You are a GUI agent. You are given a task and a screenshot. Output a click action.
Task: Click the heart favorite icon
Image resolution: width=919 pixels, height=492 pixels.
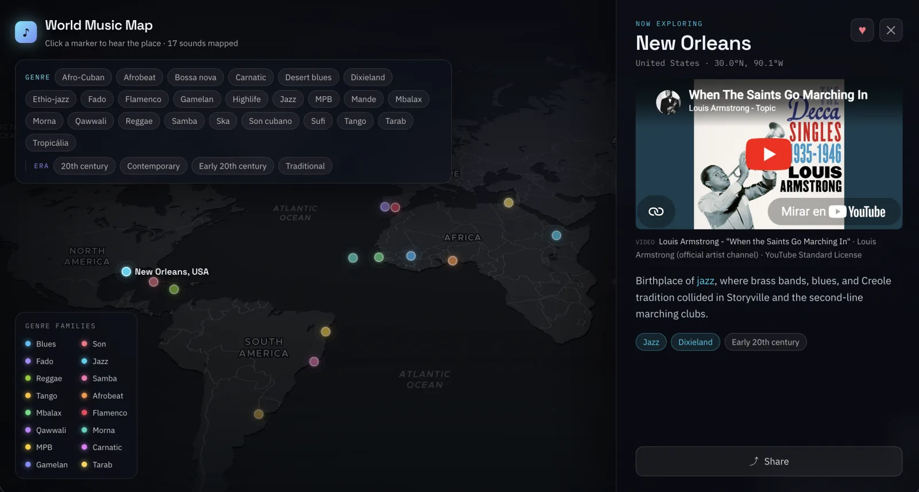coord(862,30)
